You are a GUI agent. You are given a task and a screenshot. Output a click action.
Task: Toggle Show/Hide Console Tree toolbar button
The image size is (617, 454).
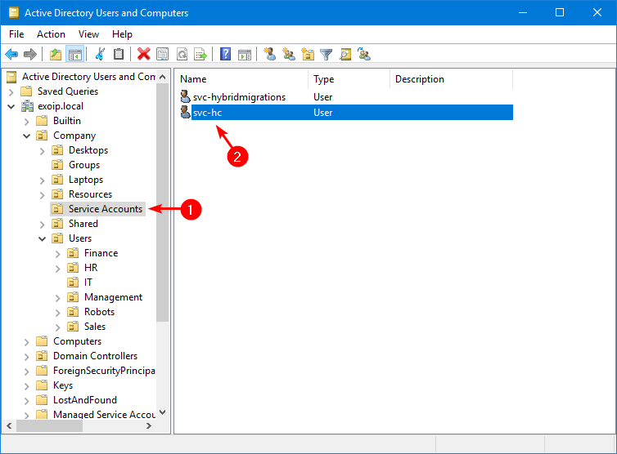(74, 54)
